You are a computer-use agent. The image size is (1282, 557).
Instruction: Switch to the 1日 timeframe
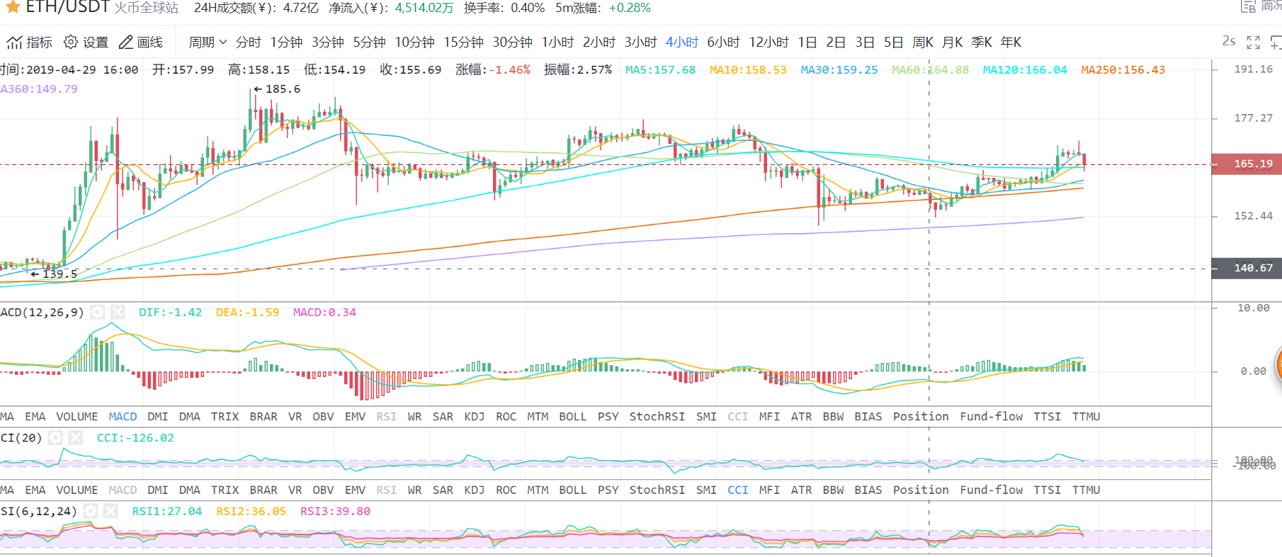click(x=807, y=43)
